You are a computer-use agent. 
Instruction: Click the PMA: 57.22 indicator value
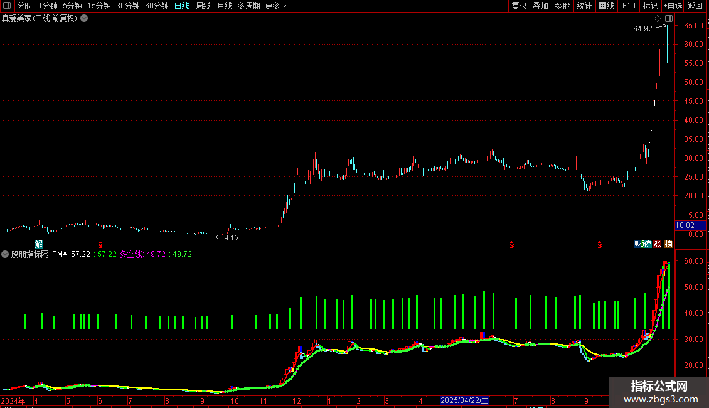coord(71,254)
